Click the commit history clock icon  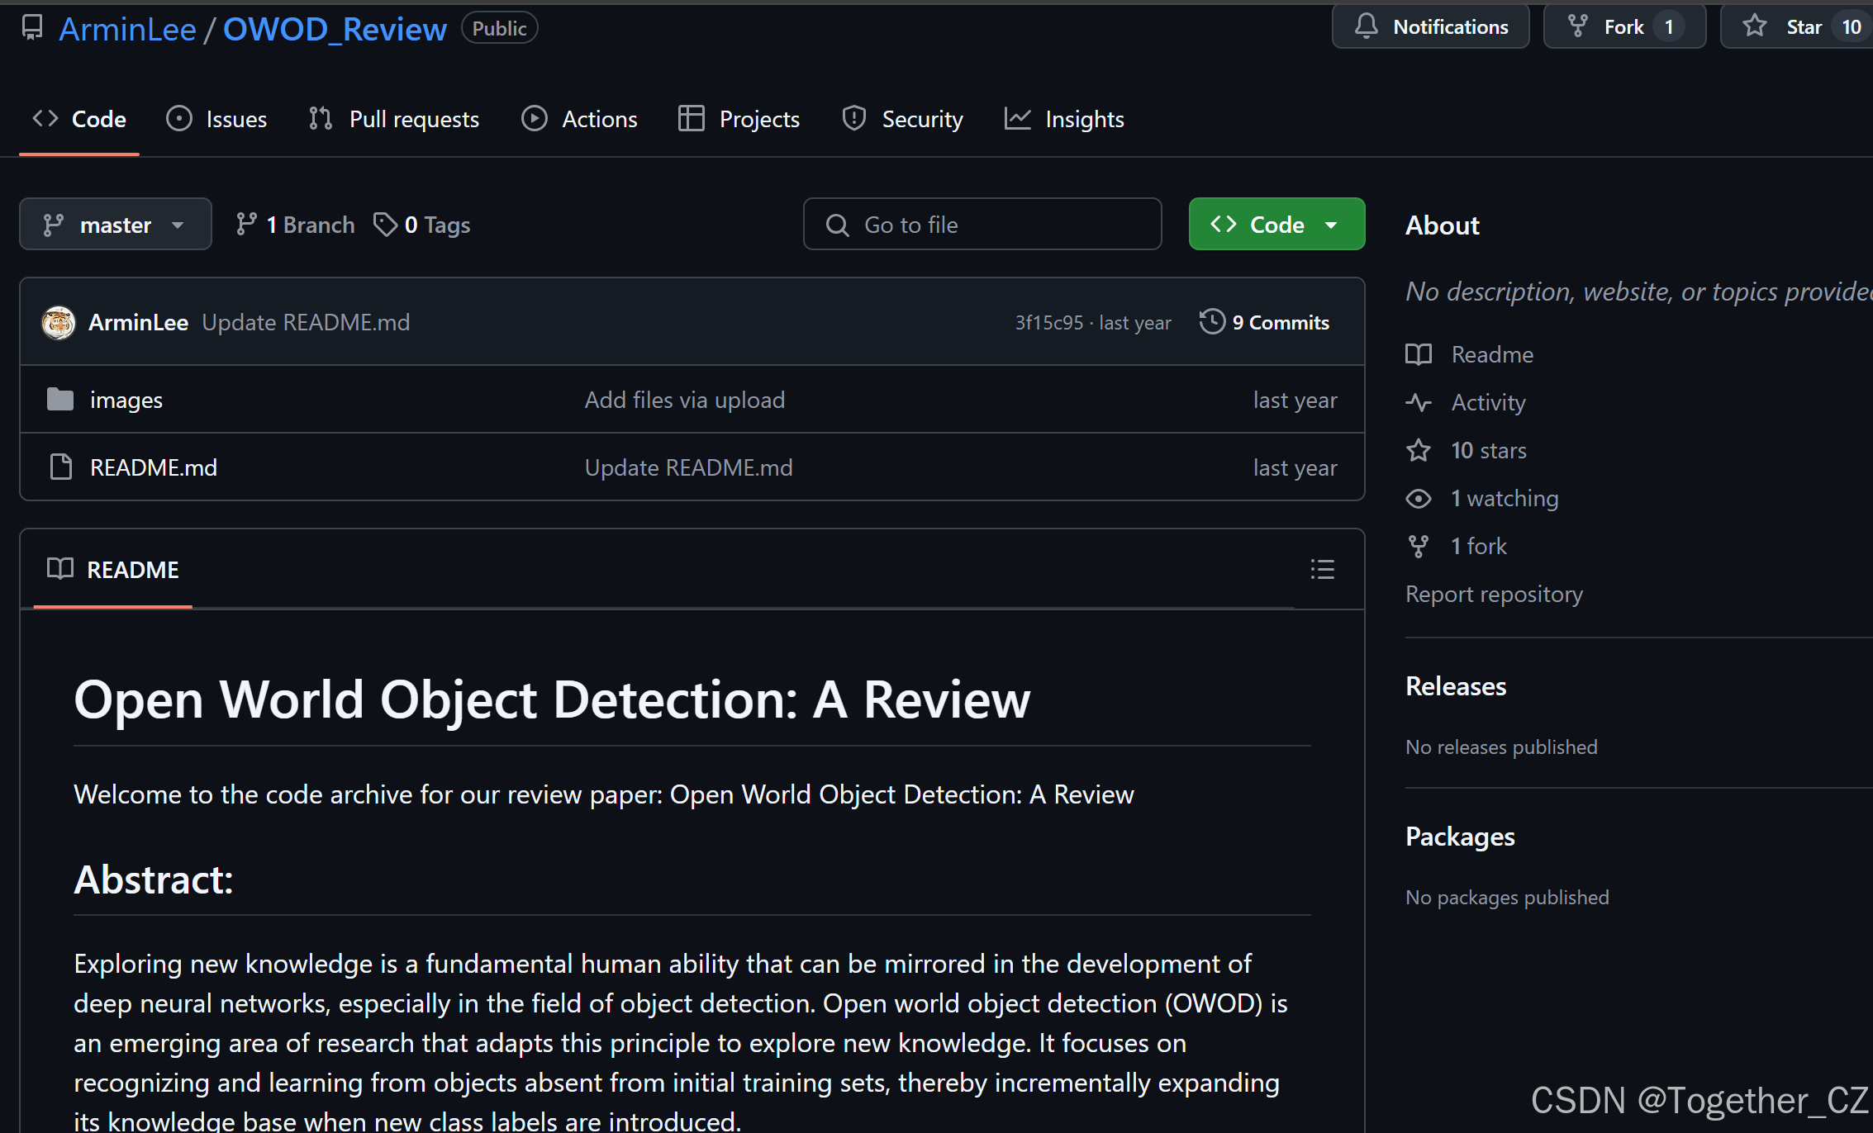point(1212,322)
